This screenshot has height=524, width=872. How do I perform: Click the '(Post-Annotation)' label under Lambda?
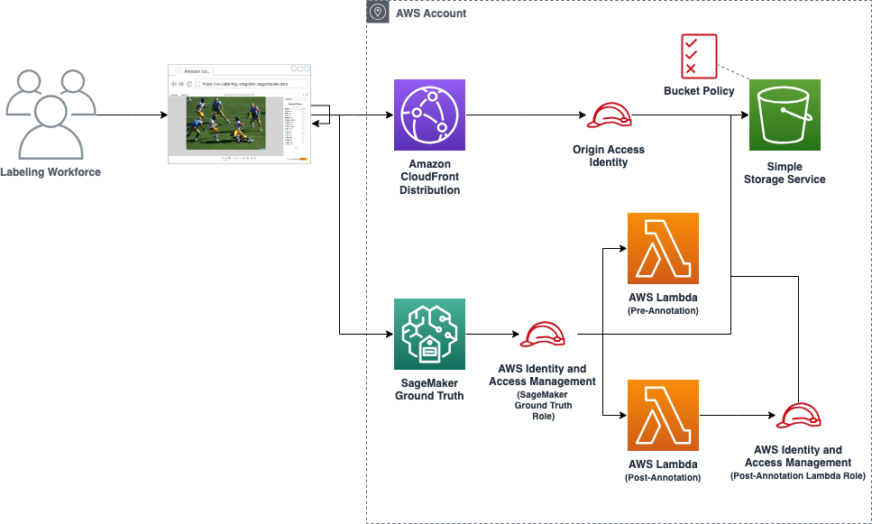663,477
